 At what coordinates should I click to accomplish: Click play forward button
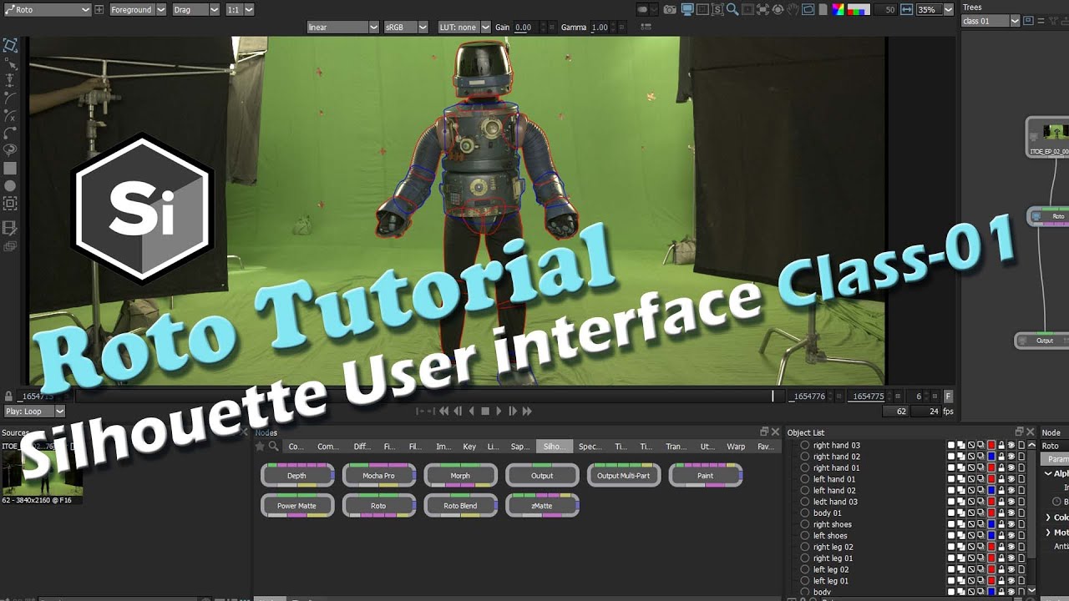tap(499, 412)
